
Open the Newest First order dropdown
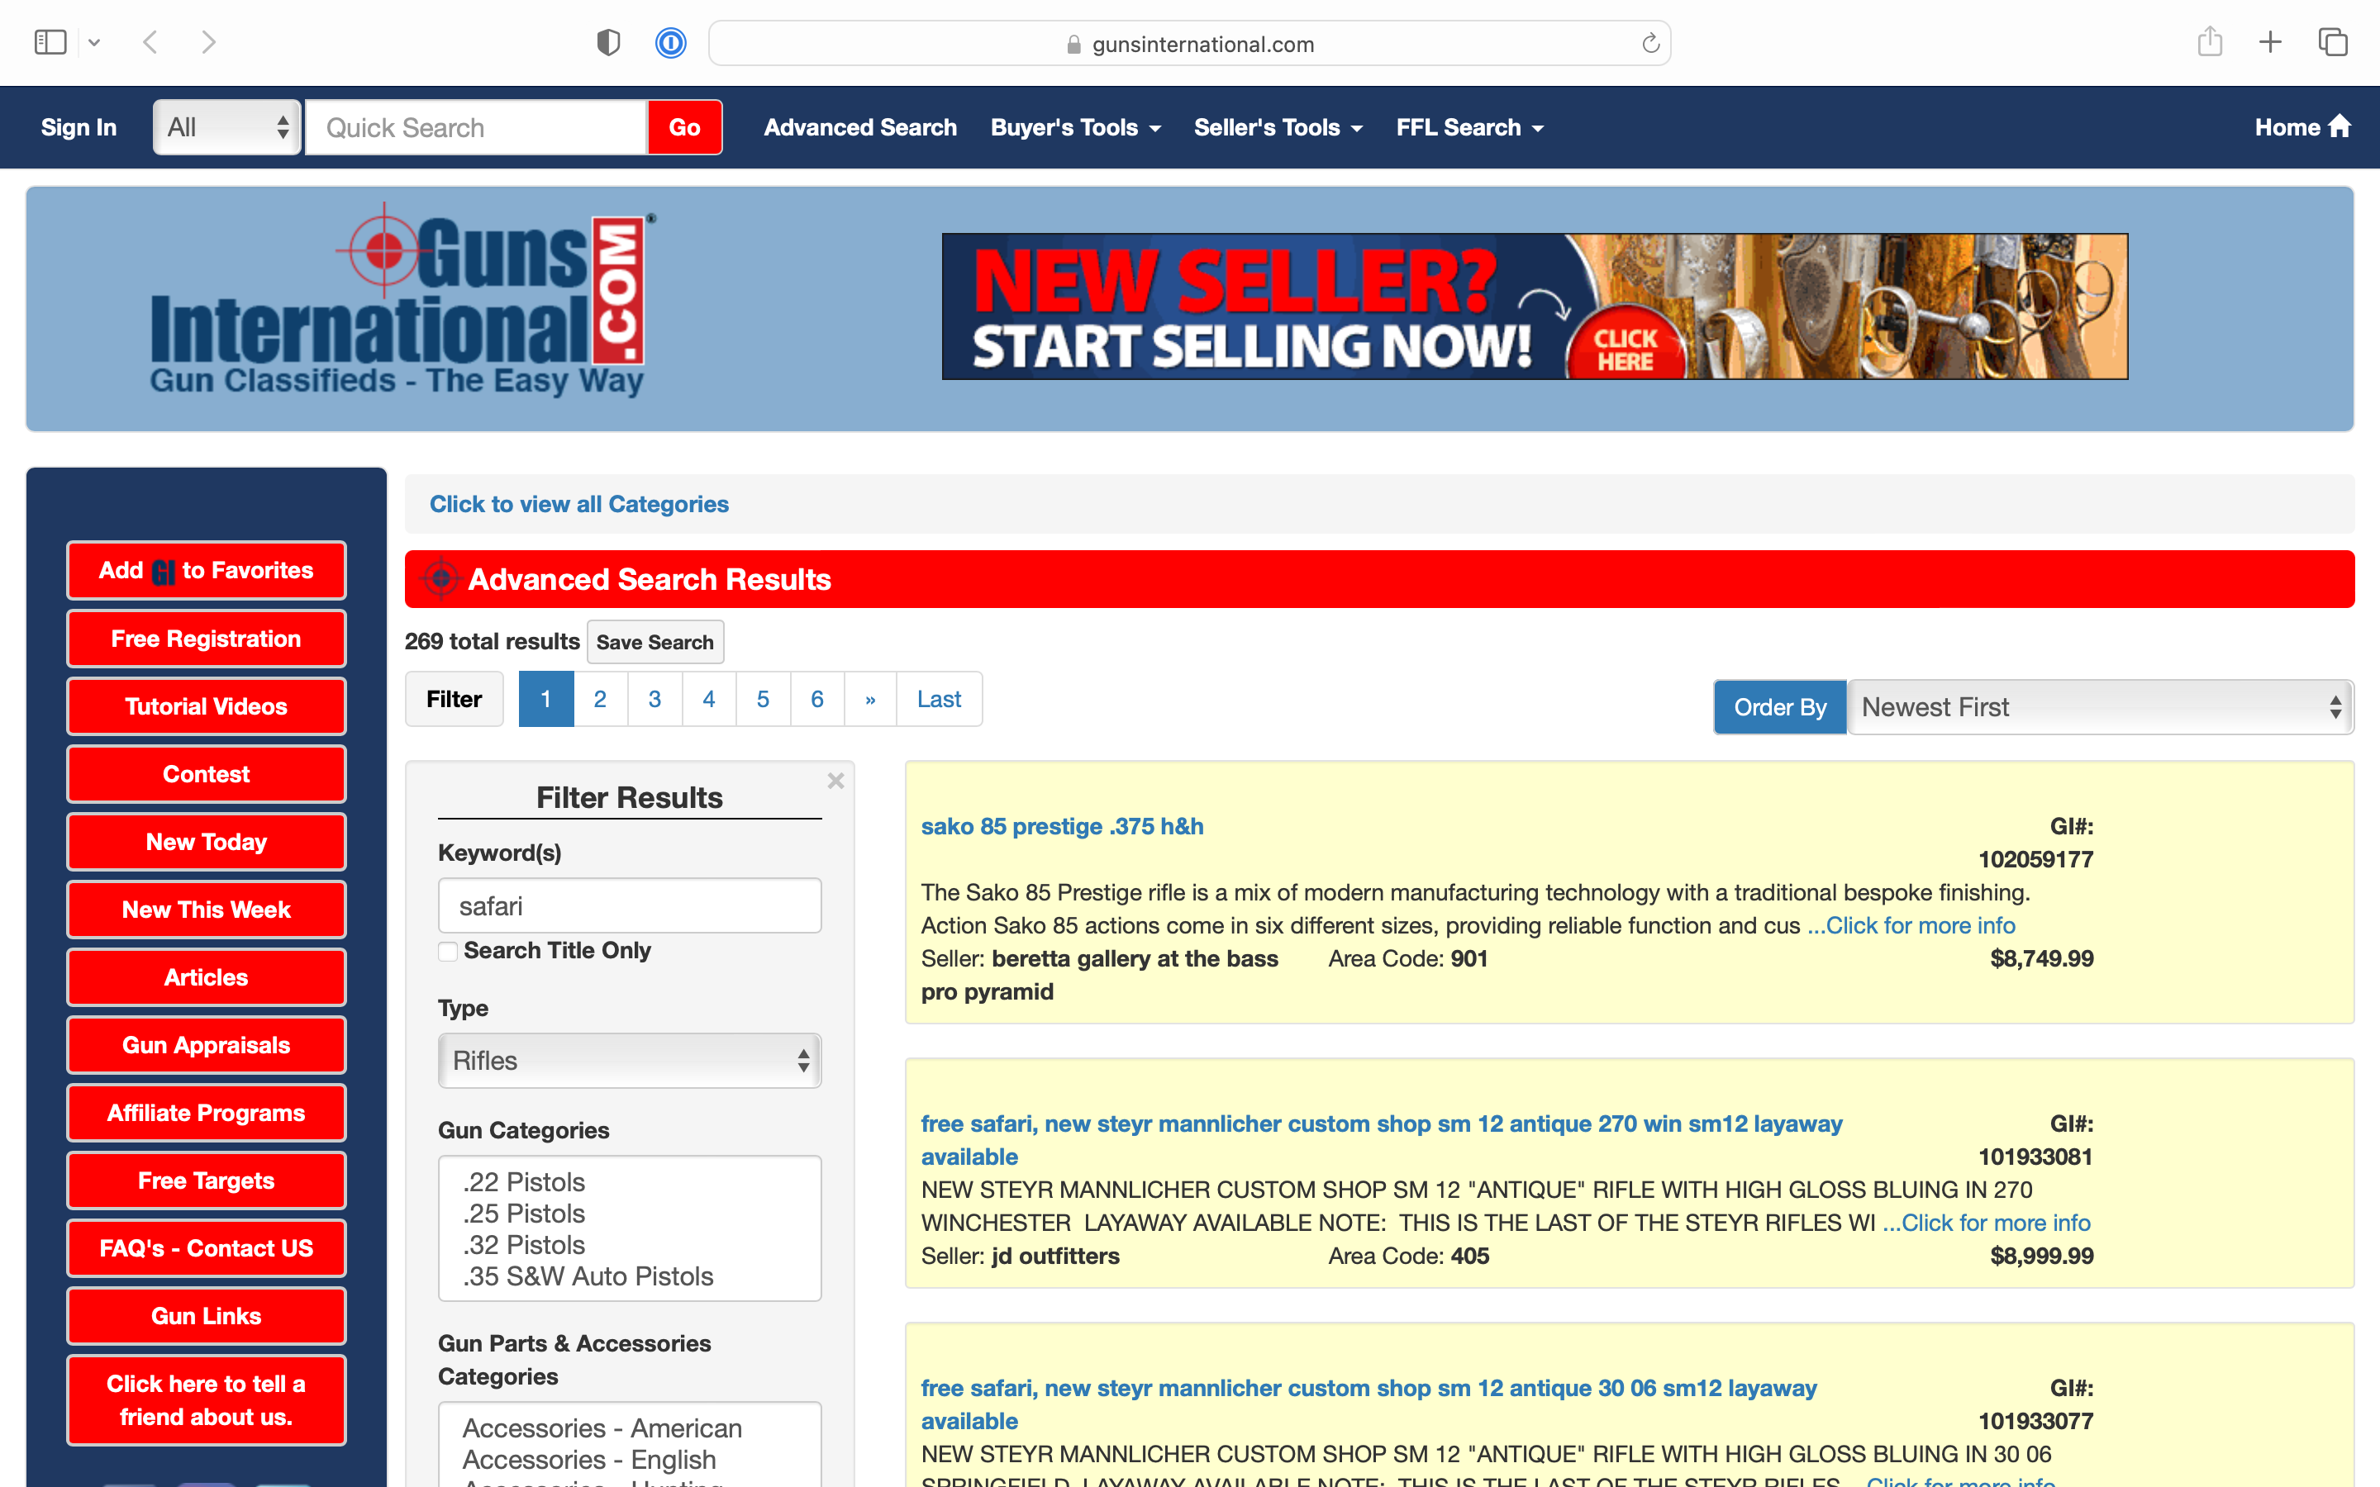click(2101, 707)
